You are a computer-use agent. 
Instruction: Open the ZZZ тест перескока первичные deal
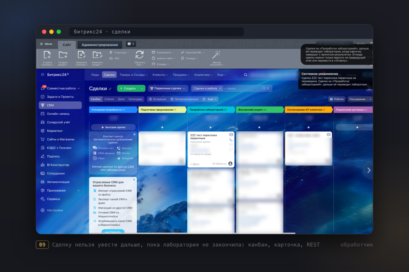pyautogui.click(x=204, y=136)
